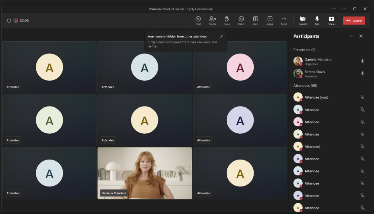Collapse the Presenters section
This screenshot has height=214, width=374.
point(291,49)
